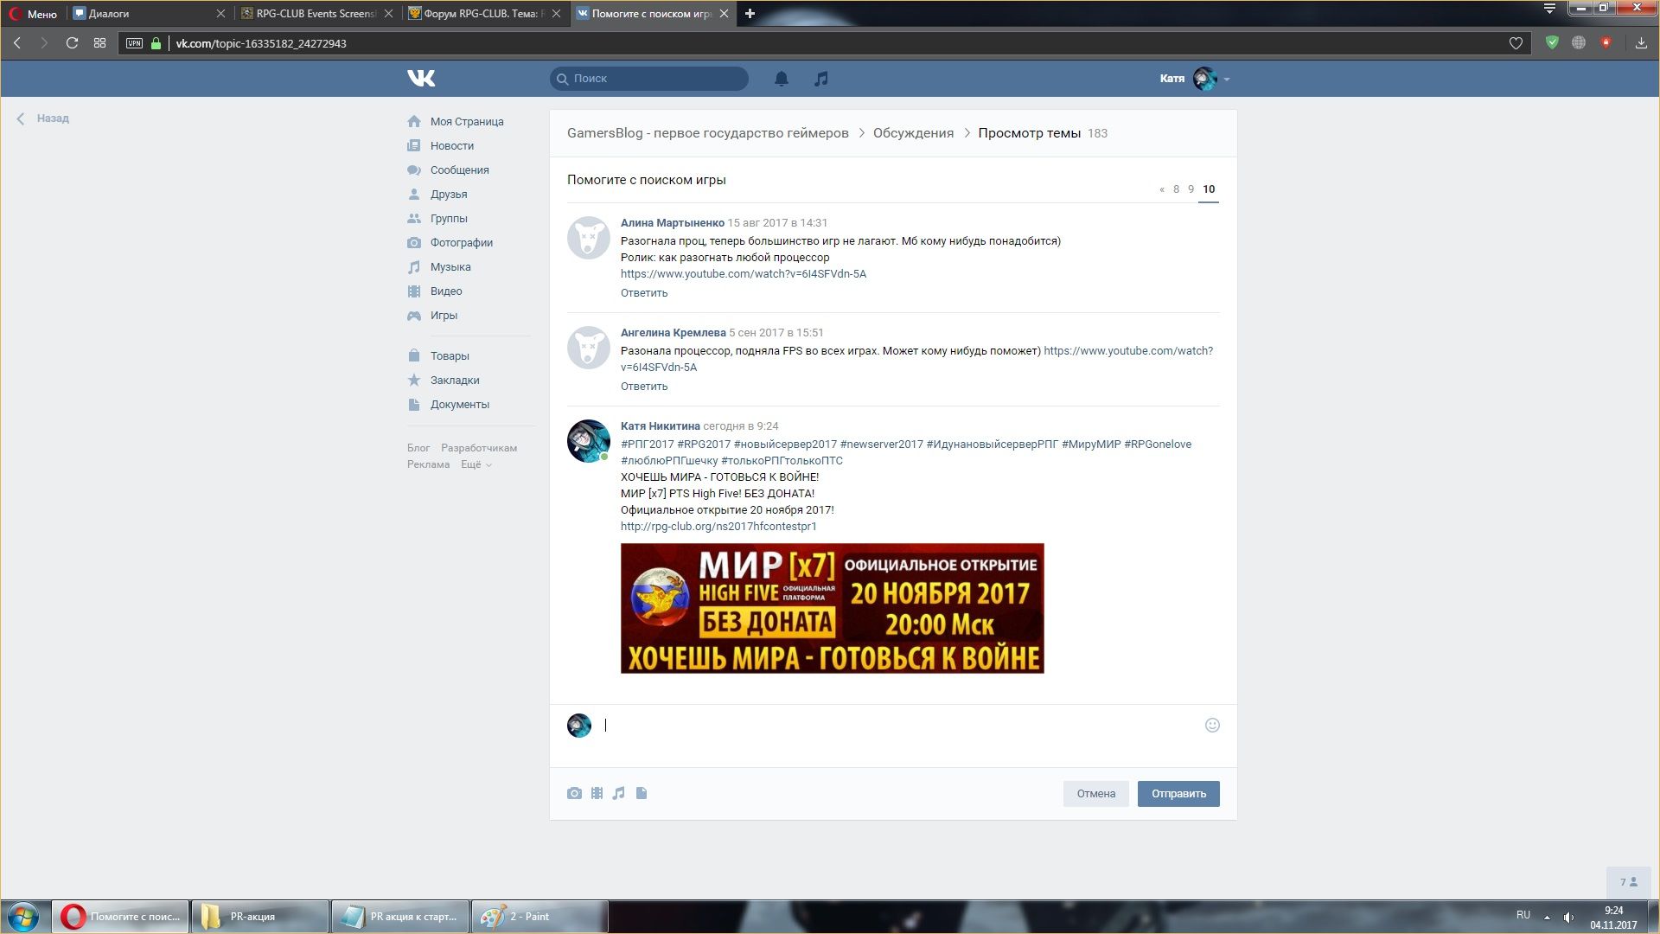The height and width of the screenshot is (934, 1660).
Task: Open the downloads arrow icon
Action: pyautogui.click(x=1641, y=42)
